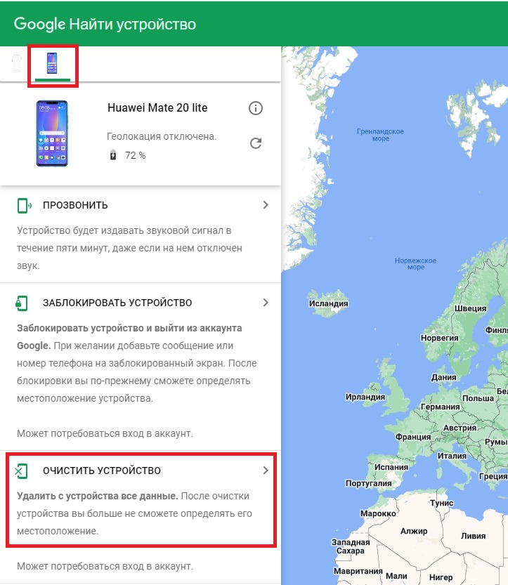508x585 pixels.
Task: Click Польша label on the map
Action: point(478,398)
